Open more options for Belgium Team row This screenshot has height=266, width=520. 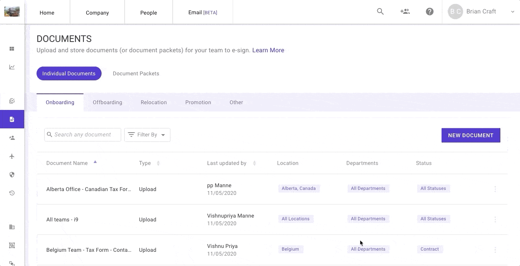pos(495,250)
